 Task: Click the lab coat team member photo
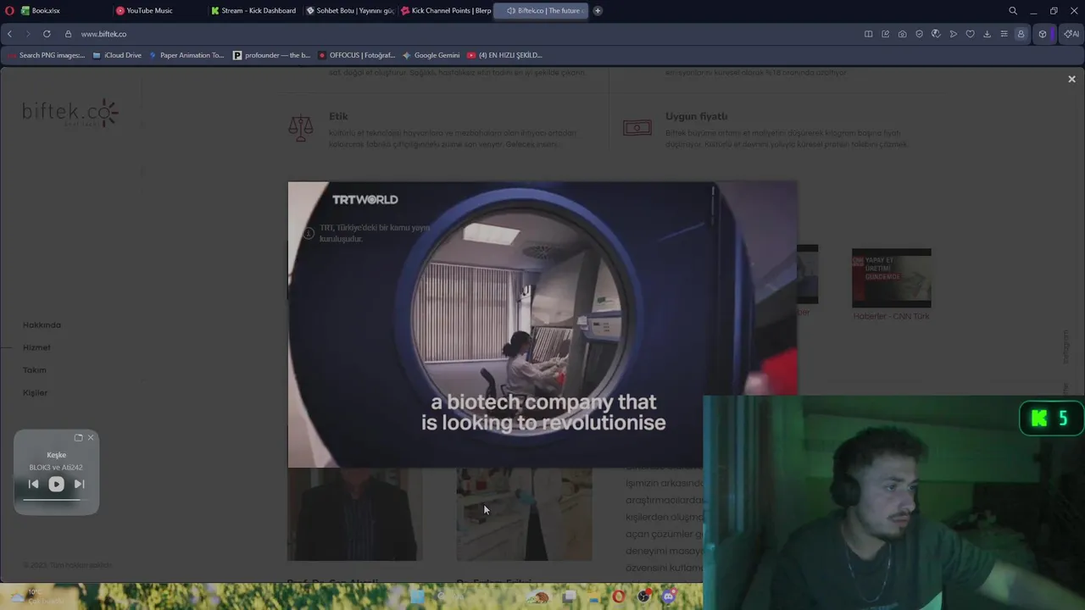pyautogui.click(x=524, y=513)
